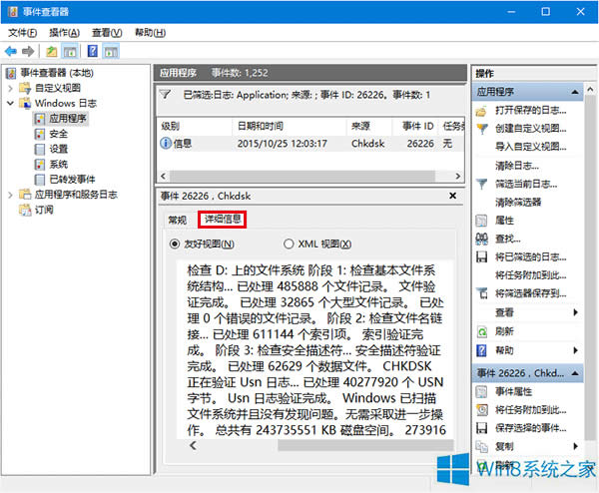Click detail text horizontal scrollbar thumb
Screen dimensions: 599x493
tap(366, 445)
